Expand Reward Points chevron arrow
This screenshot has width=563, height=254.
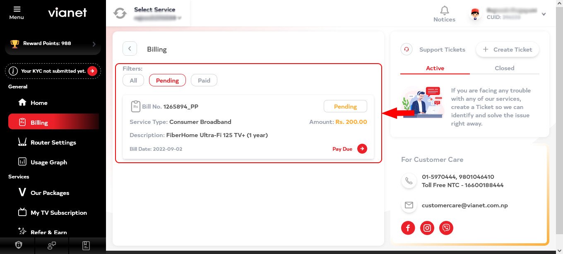click(x=94, y=44)
